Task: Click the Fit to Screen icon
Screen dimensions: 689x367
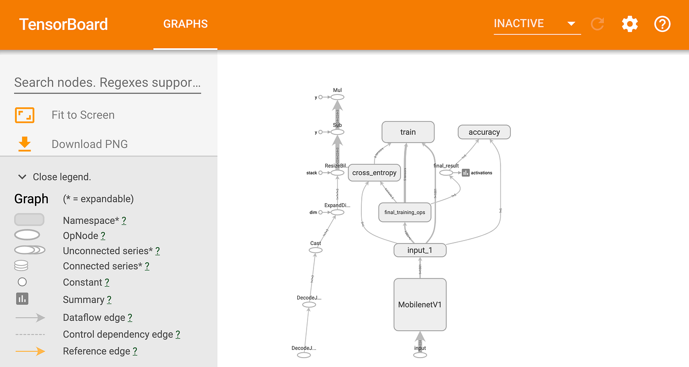Action: coord(24,115)
